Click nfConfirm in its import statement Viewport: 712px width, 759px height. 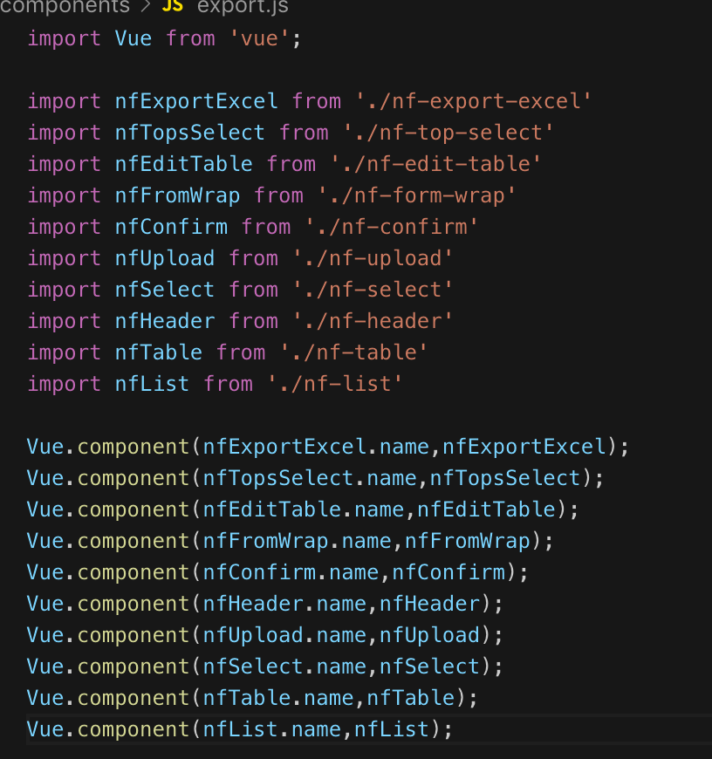tap(171, 227)
